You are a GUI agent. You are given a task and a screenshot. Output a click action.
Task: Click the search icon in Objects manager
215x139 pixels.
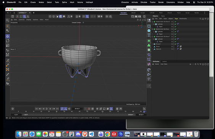tap(200, 19)
